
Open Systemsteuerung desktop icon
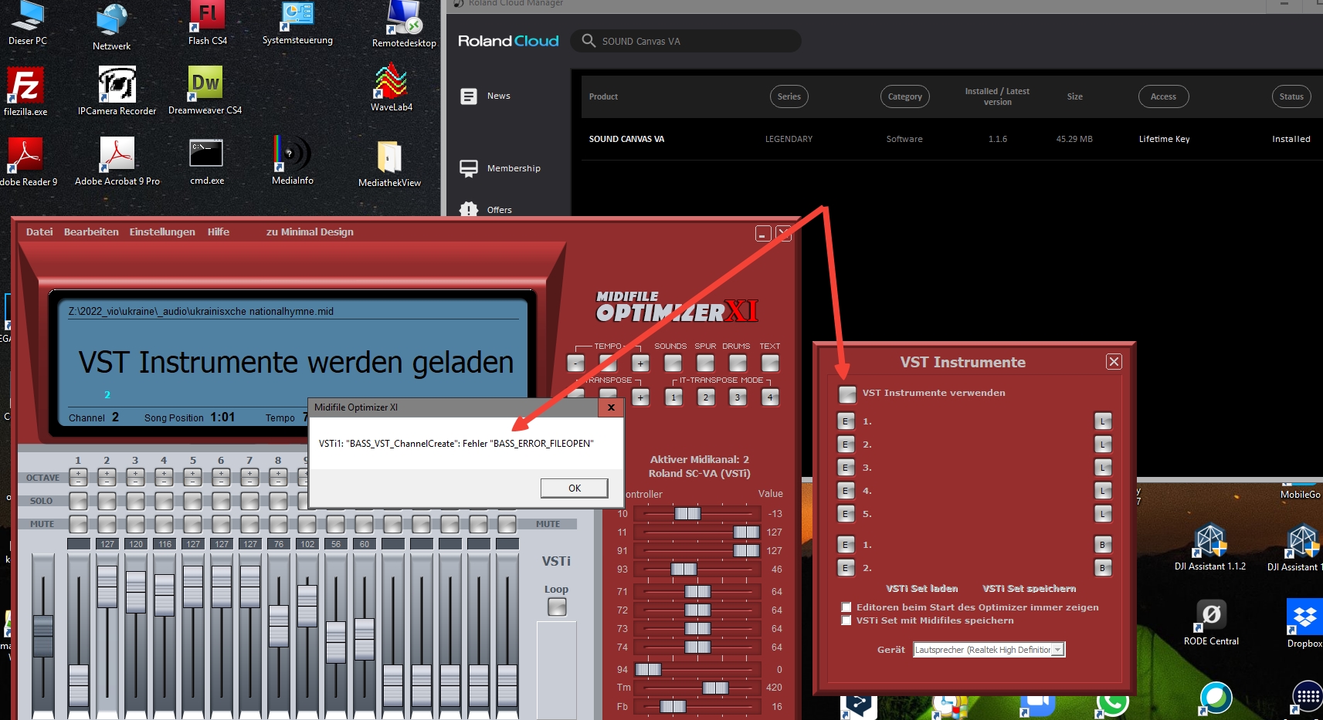297,23
